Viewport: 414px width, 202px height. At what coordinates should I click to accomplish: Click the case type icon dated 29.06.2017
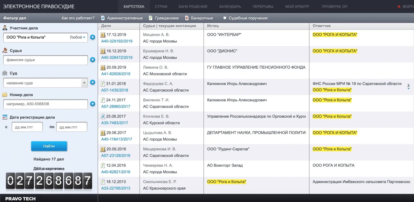click(x=103, y=133)
